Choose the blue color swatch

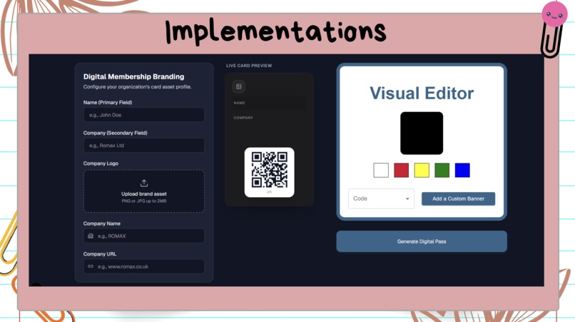coord(462,171)
